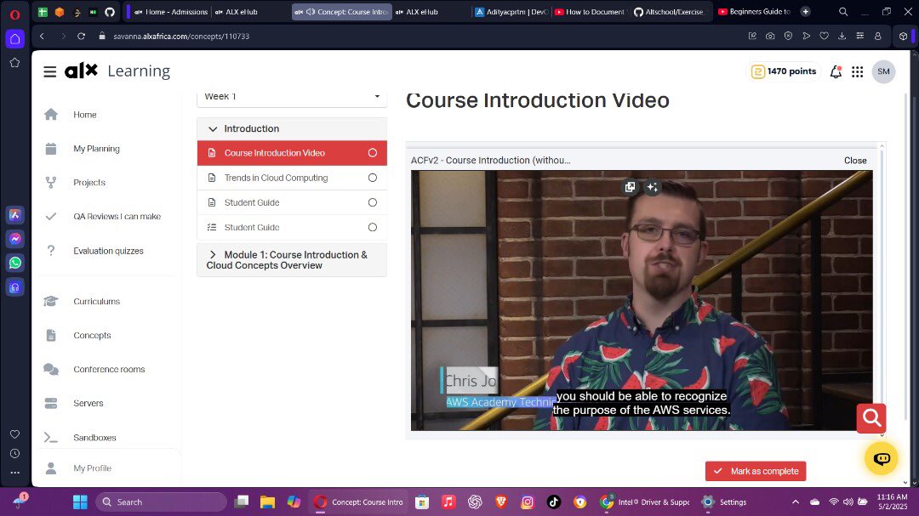Click the video panel scrollbar
Screen dimensions: 919x516
point(882,290)
